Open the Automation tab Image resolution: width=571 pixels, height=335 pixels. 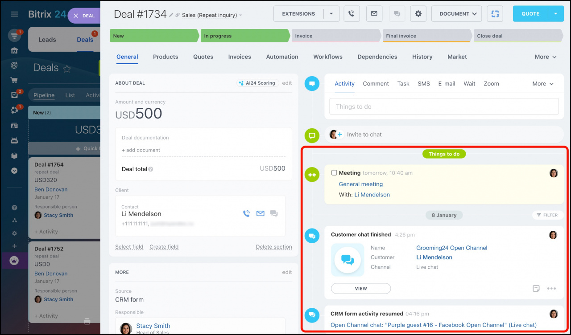click(282, 57)
